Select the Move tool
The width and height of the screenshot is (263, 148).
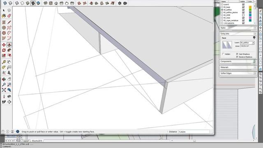tap(4, 45)
